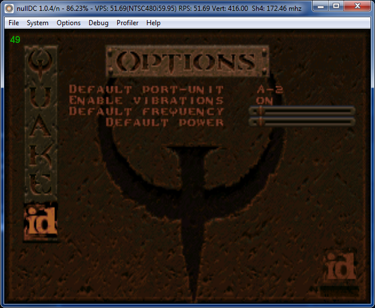Select the Default frequency option
Image resolution: width=375 pixels, height=308 pixels.
point(146,112)
